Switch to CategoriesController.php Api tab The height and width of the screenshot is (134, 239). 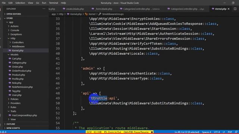[x=186, y=9]
